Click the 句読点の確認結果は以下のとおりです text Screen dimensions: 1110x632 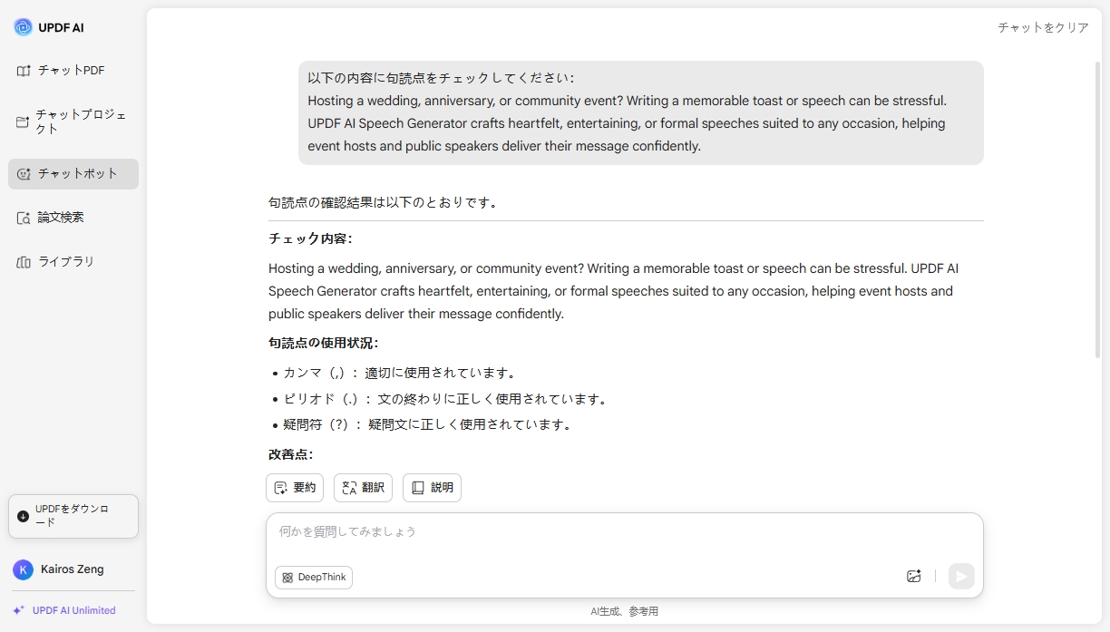tap(385, 202)
